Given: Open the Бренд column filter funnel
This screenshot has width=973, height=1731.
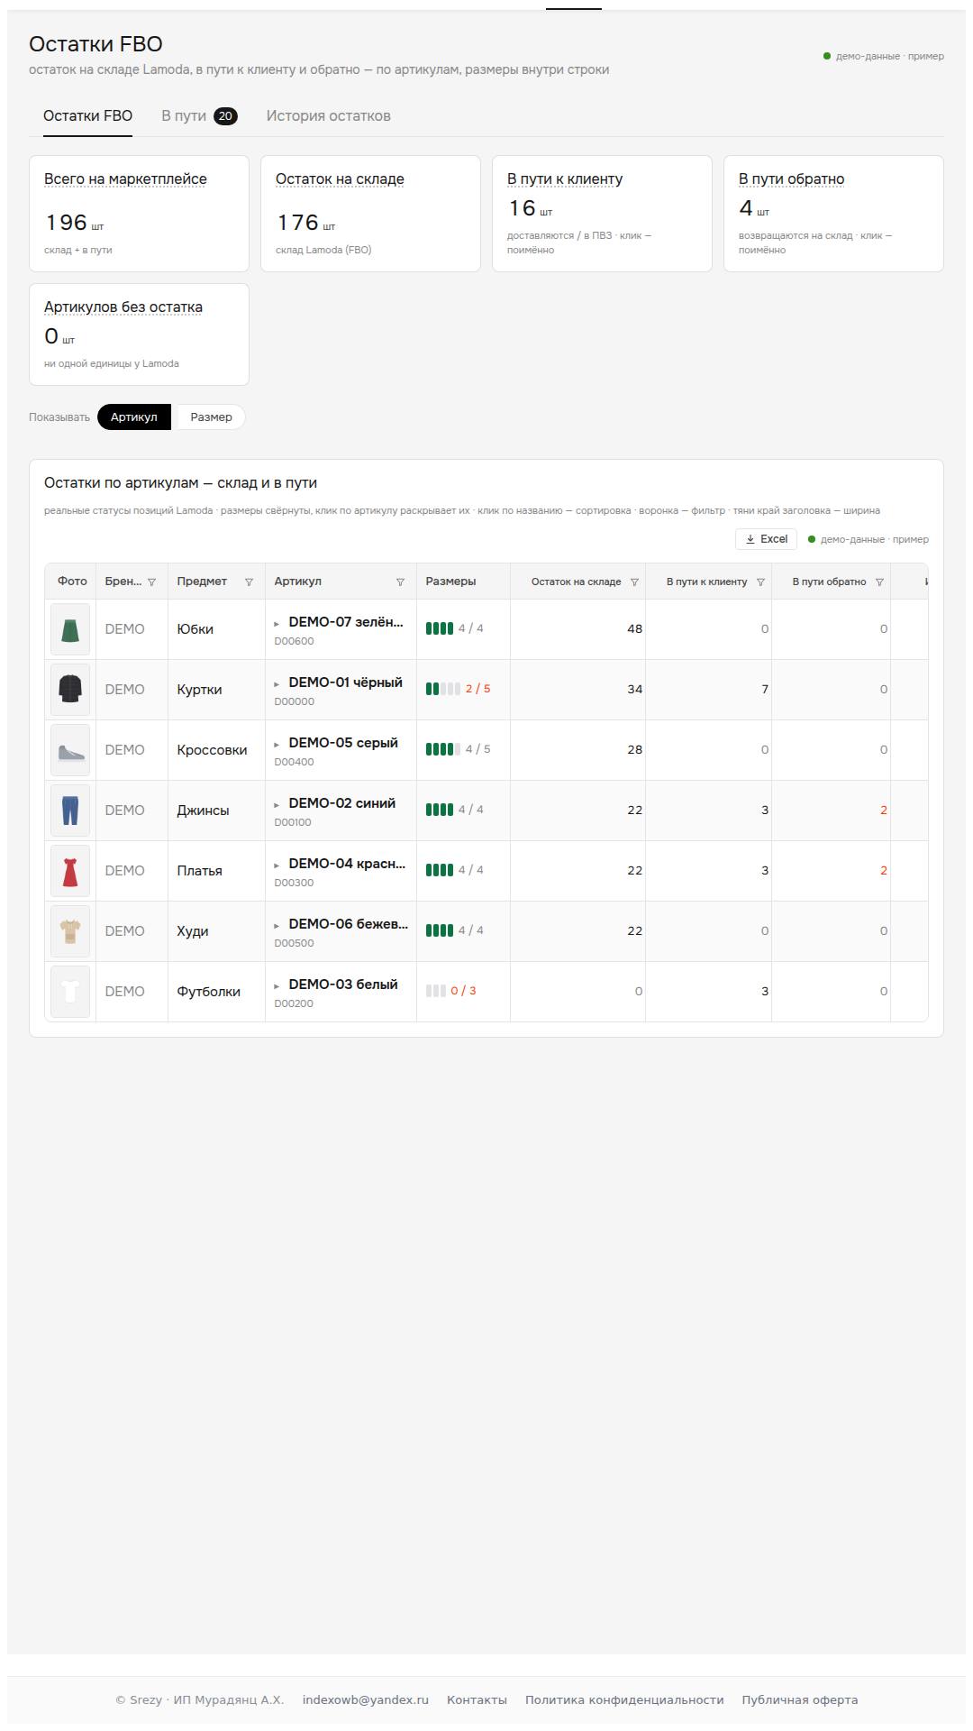Looking at the screenshot, I should [151, 582].
